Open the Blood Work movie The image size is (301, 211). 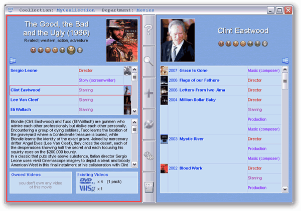191,168
